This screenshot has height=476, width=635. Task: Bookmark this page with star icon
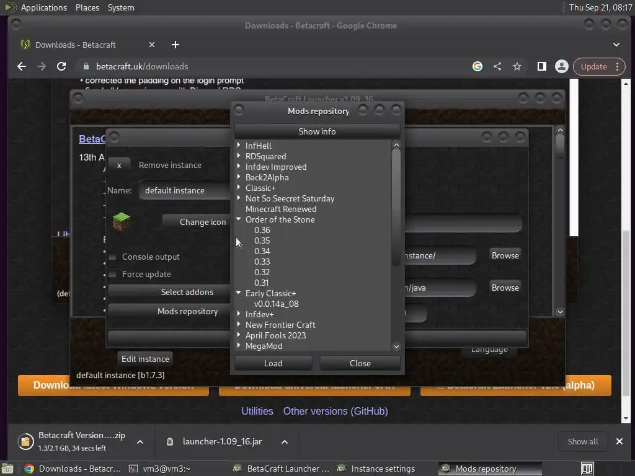click(x=517, y=66)
